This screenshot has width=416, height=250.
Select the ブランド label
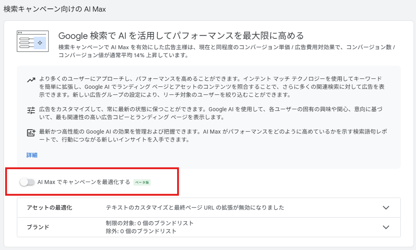point(38,227)
